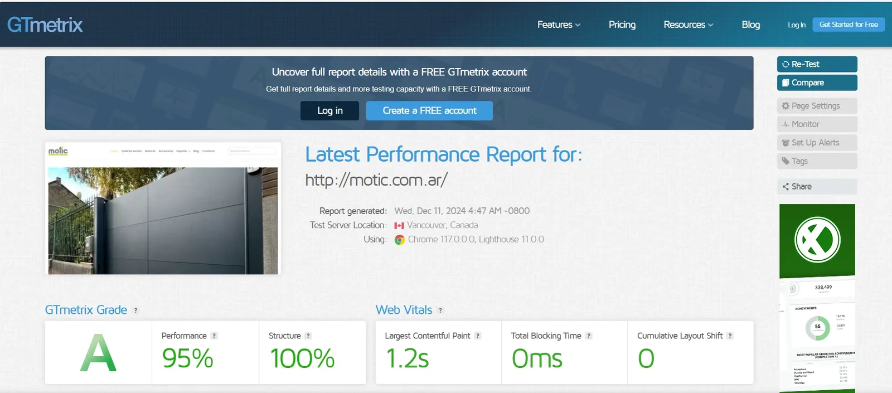
Task: Click the GTmetrix Grade help icon
Action: (x=135, y=310)
